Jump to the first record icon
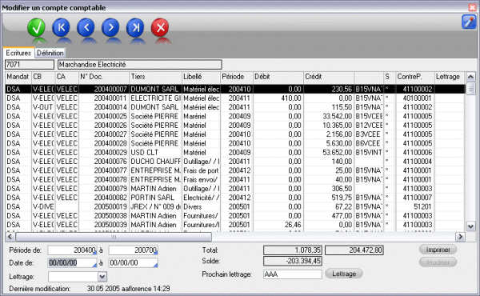The width and height of the screenshot is (480, 296). tap(61, 28)
